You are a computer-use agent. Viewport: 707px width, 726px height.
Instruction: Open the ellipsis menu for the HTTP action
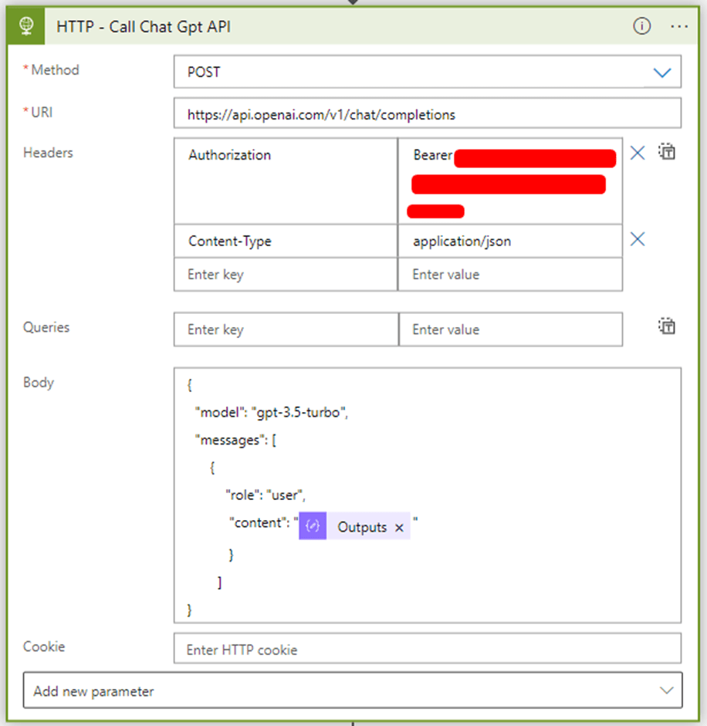pyautogui.click(x=679, y=25)
